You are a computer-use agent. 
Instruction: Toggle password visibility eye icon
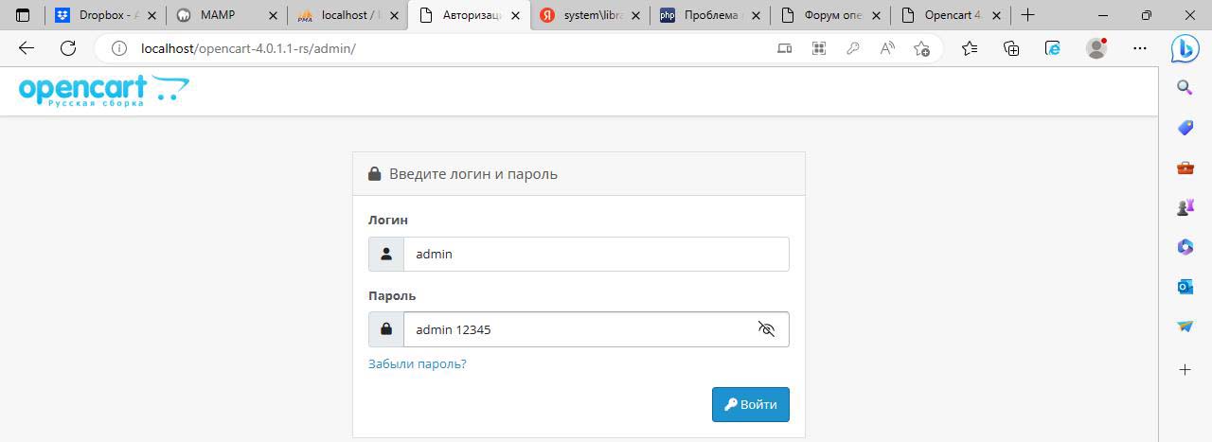(x=766, y=329)
